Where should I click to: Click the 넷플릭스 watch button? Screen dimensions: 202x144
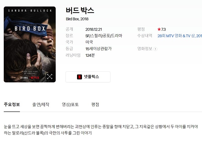tap(88, 77)
